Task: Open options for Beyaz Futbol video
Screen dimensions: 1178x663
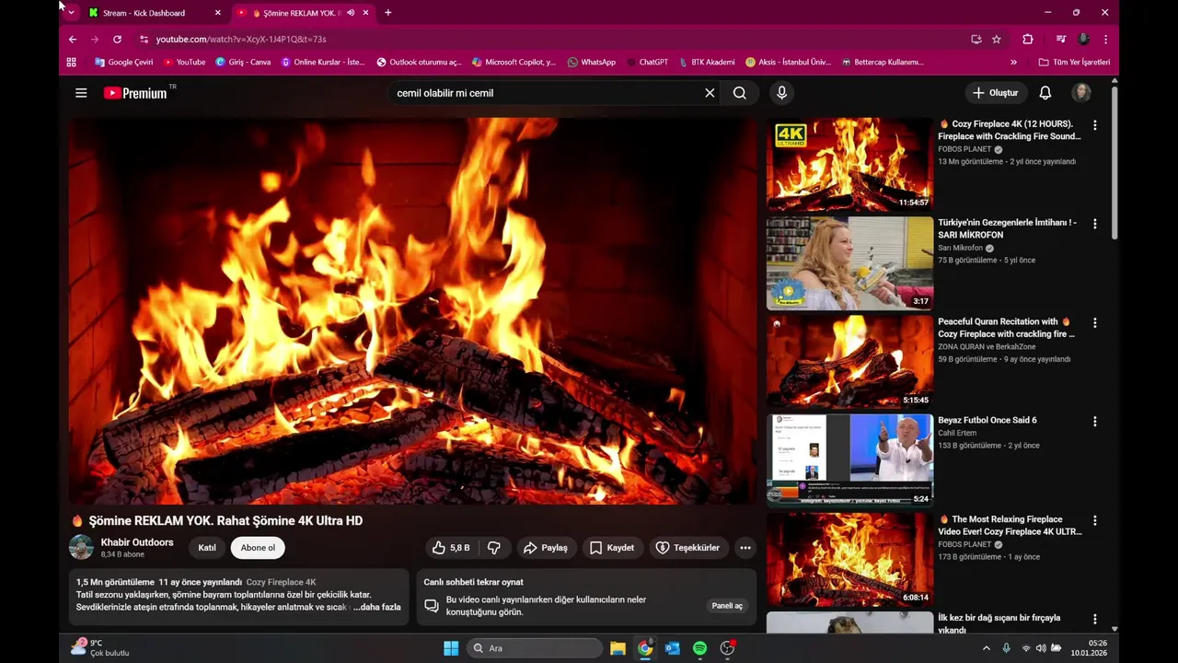Action: pyautogui.click(x=1095, y=422)
